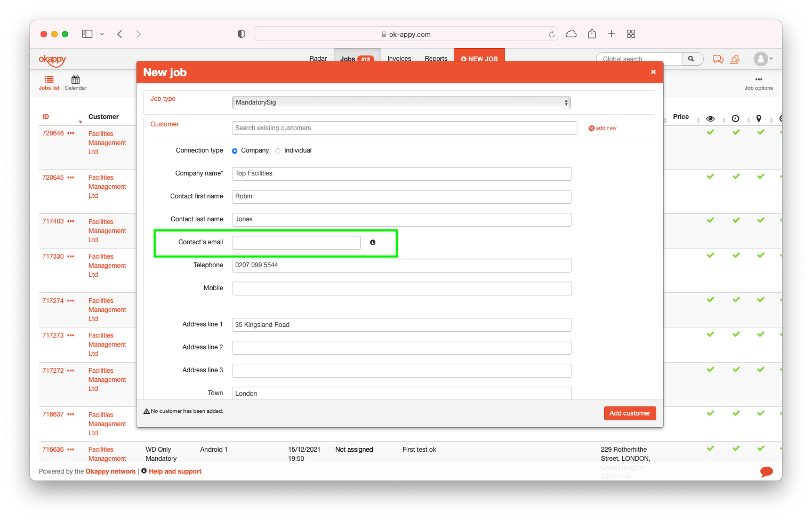Open actions menu for job 720646
The width and height of the screenshot is (812, 520).
tap(71, 133)
